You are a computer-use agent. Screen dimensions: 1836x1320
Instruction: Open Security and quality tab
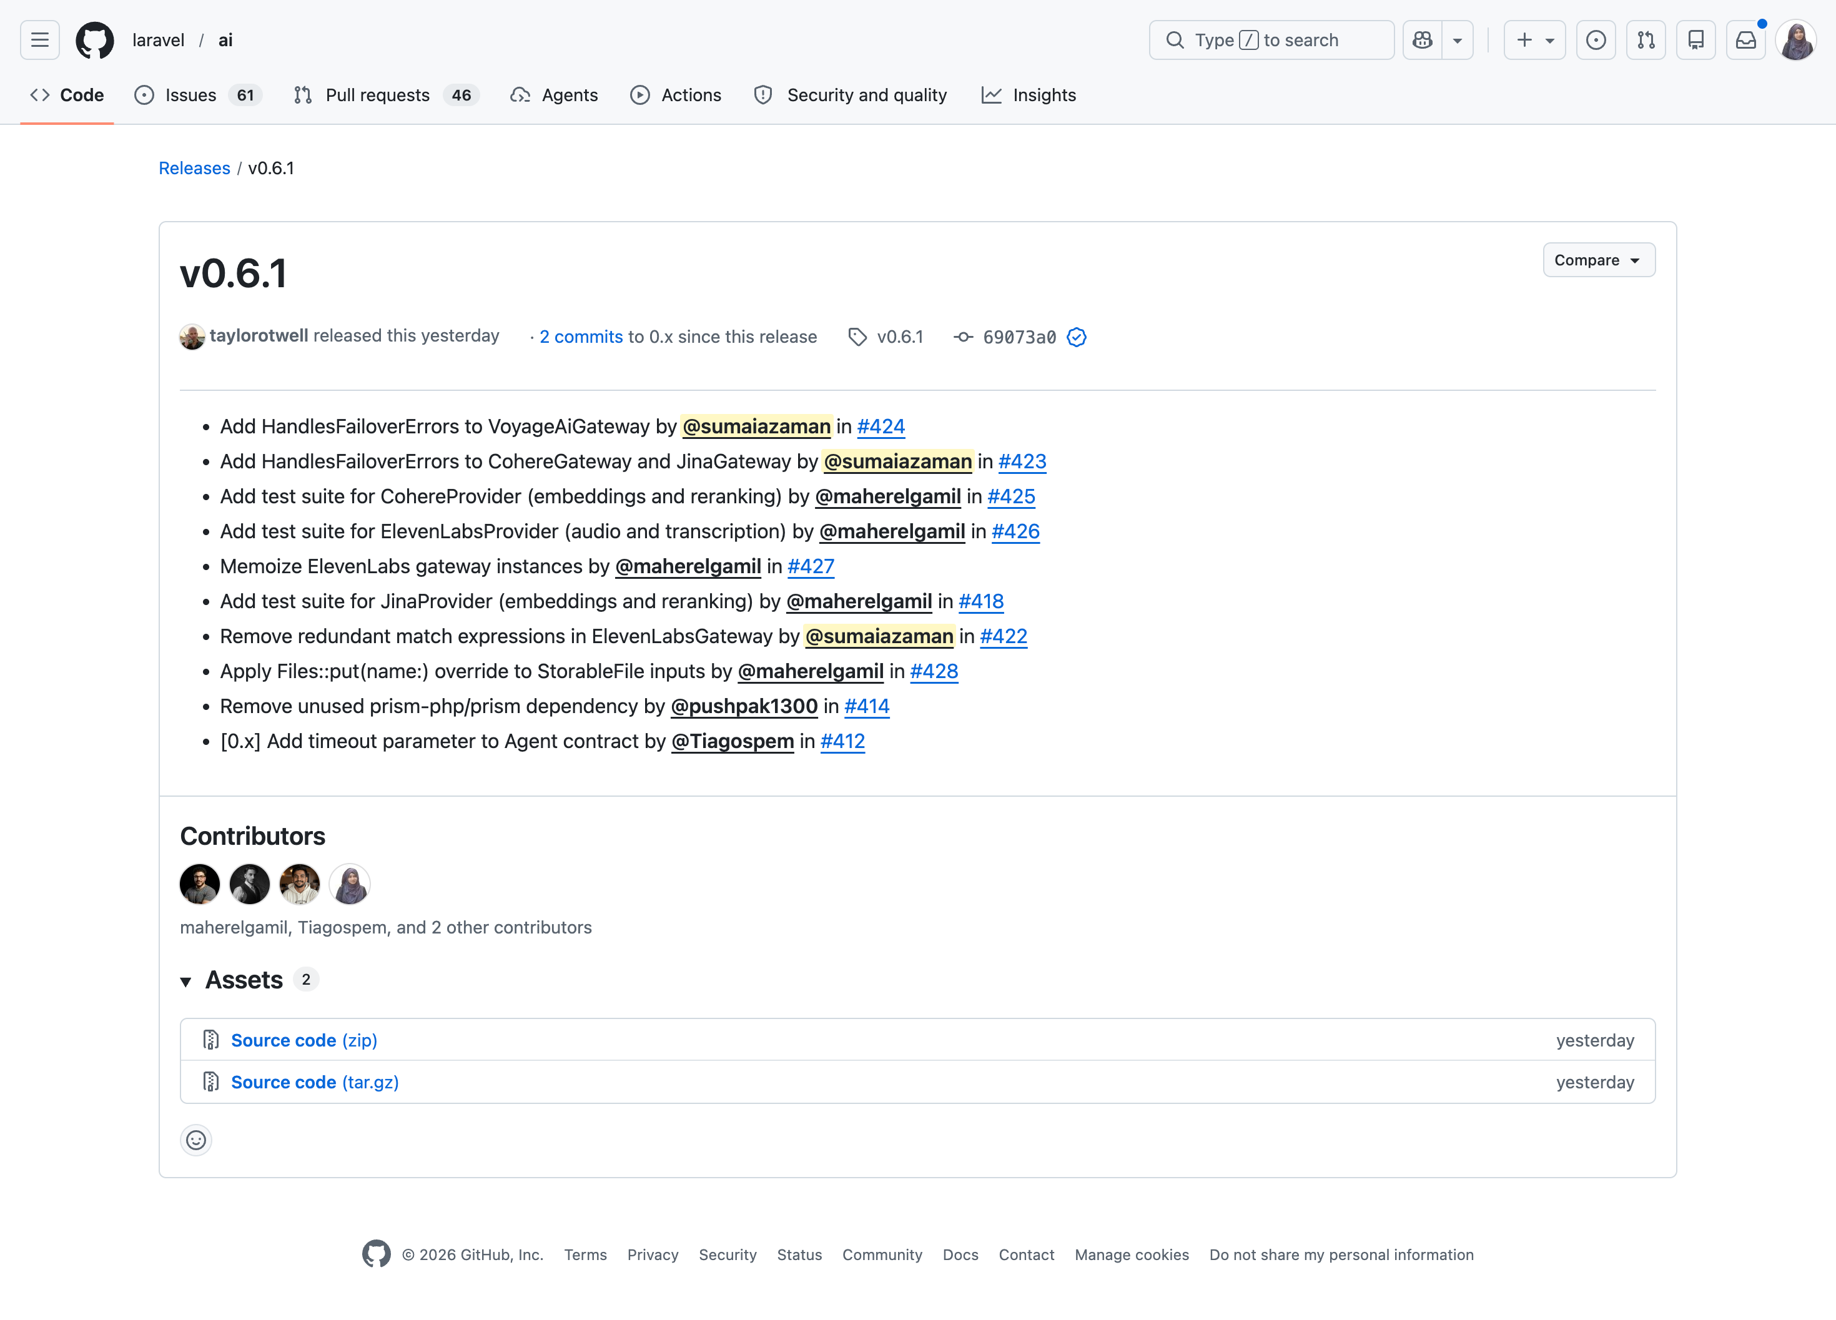[851, 95]
